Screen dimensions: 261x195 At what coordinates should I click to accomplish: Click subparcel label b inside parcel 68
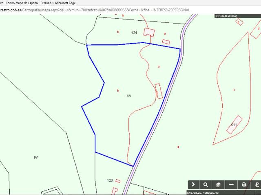pyautogui.click(x=118, y=91)
